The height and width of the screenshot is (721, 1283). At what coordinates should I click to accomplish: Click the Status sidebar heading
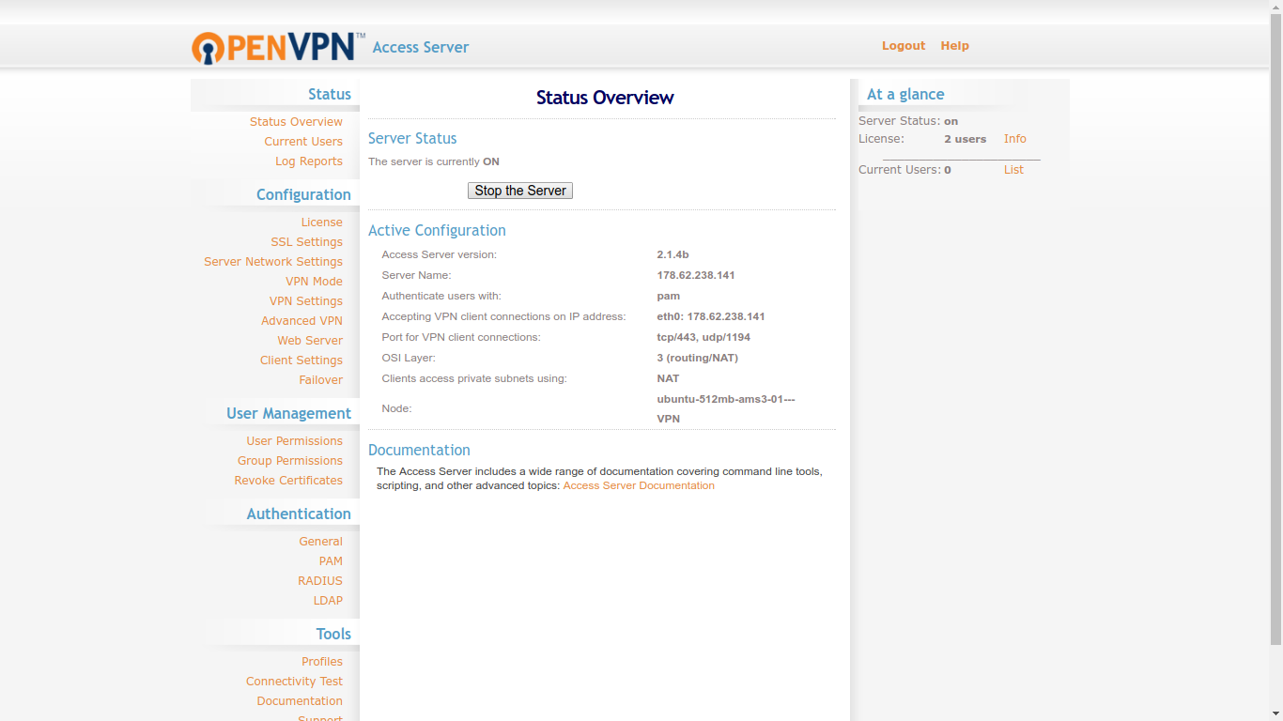pos(330,94)
